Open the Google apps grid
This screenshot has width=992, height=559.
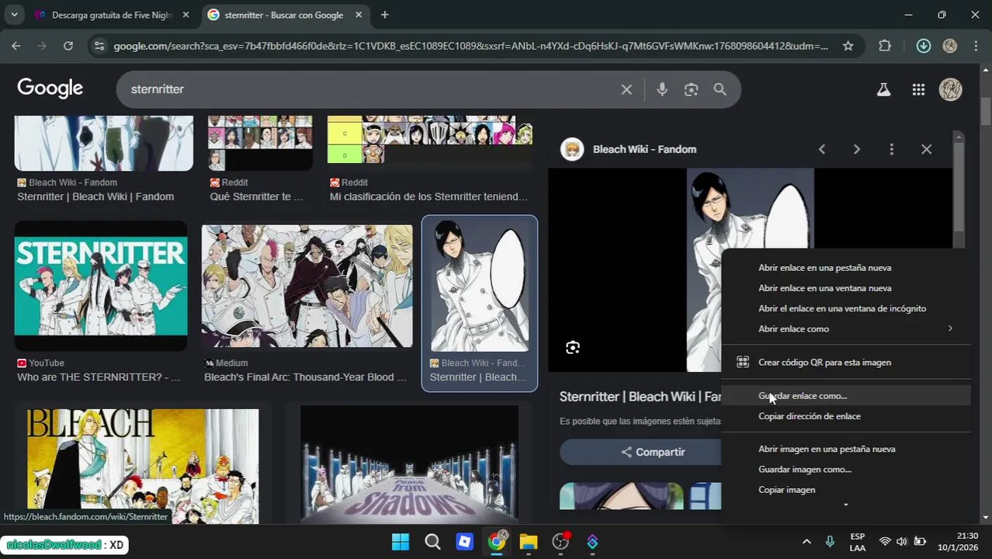(x=918, y=89)
